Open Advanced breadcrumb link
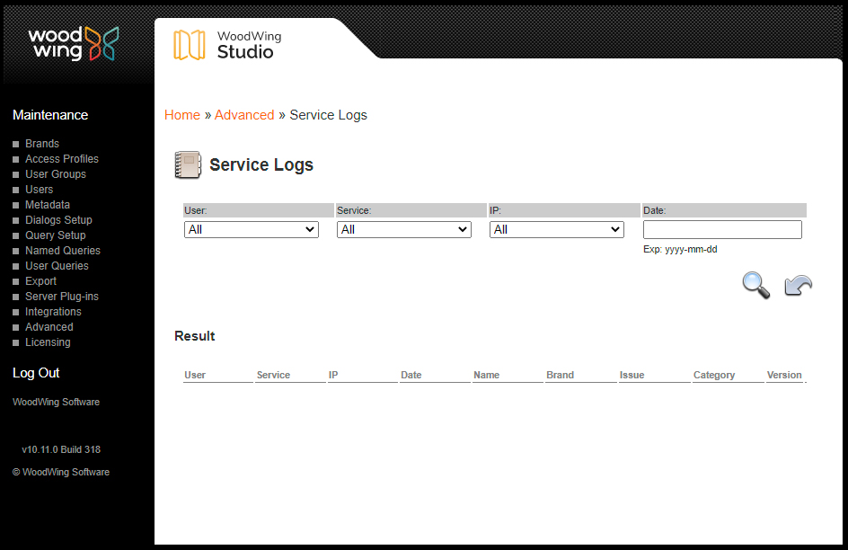Image resolution: width=848 pixels, height=550 pixels. 244,115
